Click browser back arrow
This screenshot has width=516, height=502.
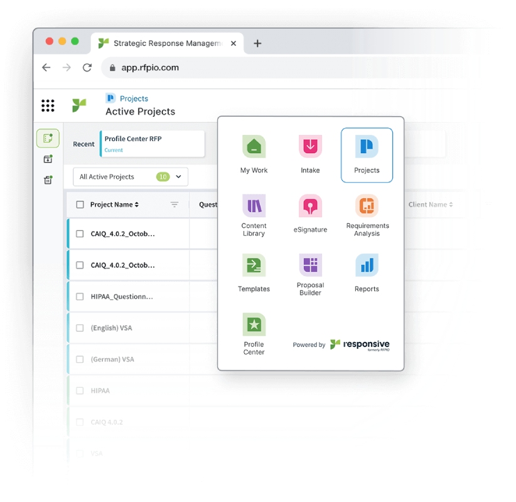pos(46,67)
